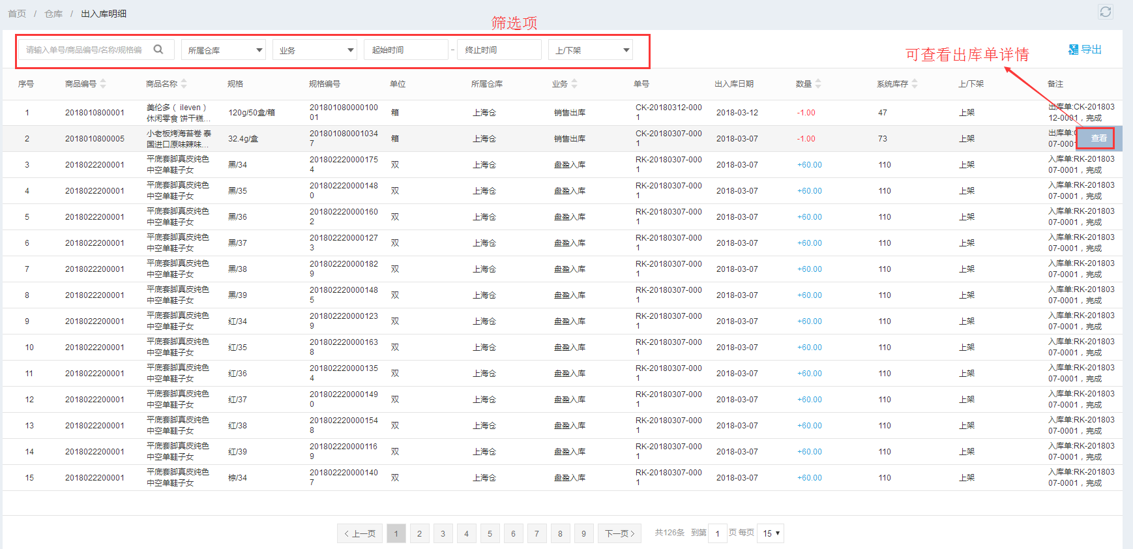Click product code 2018010800001 in row 1
The height and width of the screenshot is (549, 1133).
95,113
